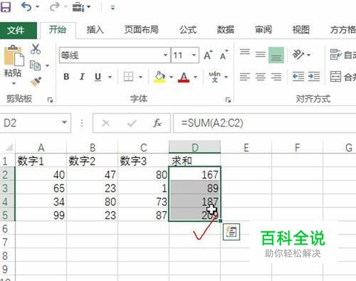Select cell D2 containing 167

click(194, 174)
